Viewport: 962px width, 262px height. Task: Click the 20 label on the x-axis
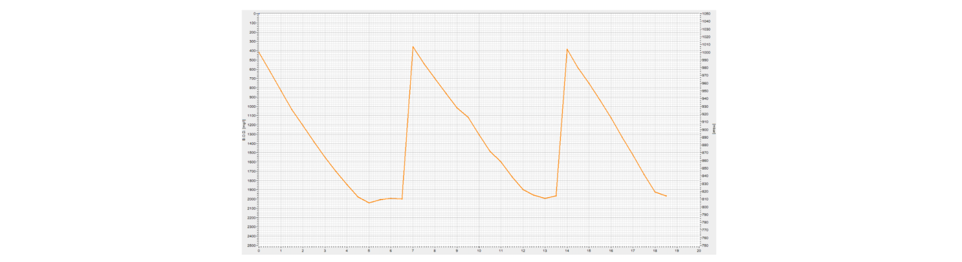699,251
